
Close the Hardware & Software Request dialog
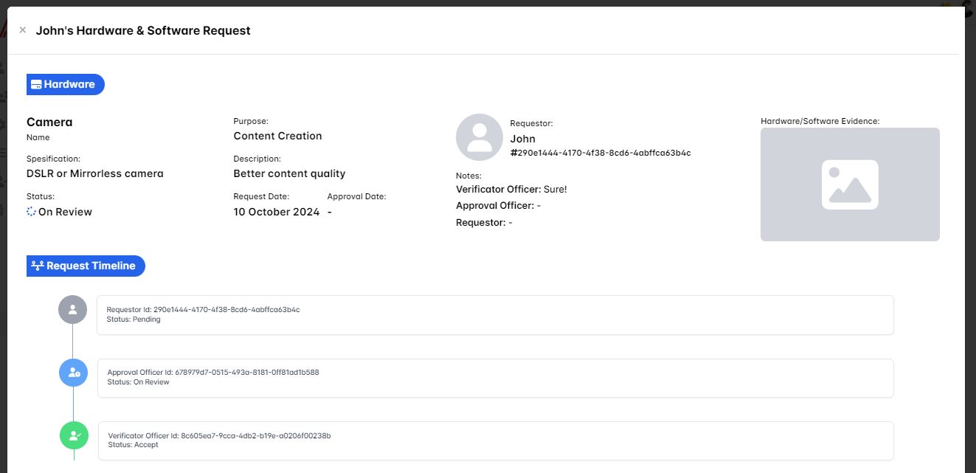click(23, 30)
